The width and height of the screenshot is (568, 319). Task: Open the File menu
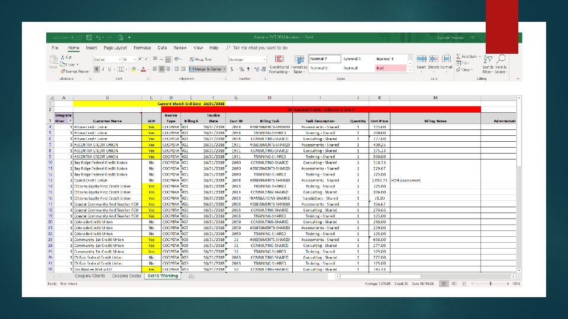(55, 48)
